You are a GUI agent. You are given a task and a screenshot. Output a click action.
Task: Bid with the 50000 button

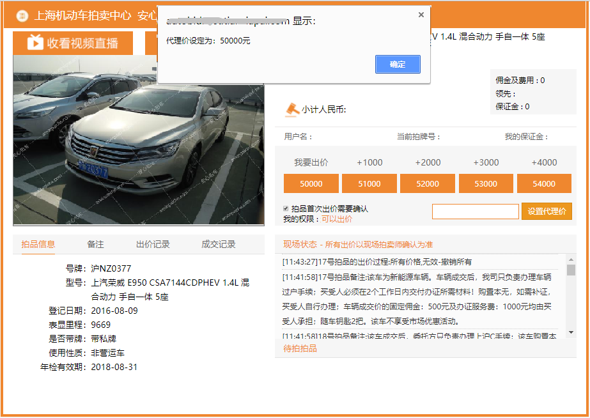pyautogui.click(x=311, y=183)
